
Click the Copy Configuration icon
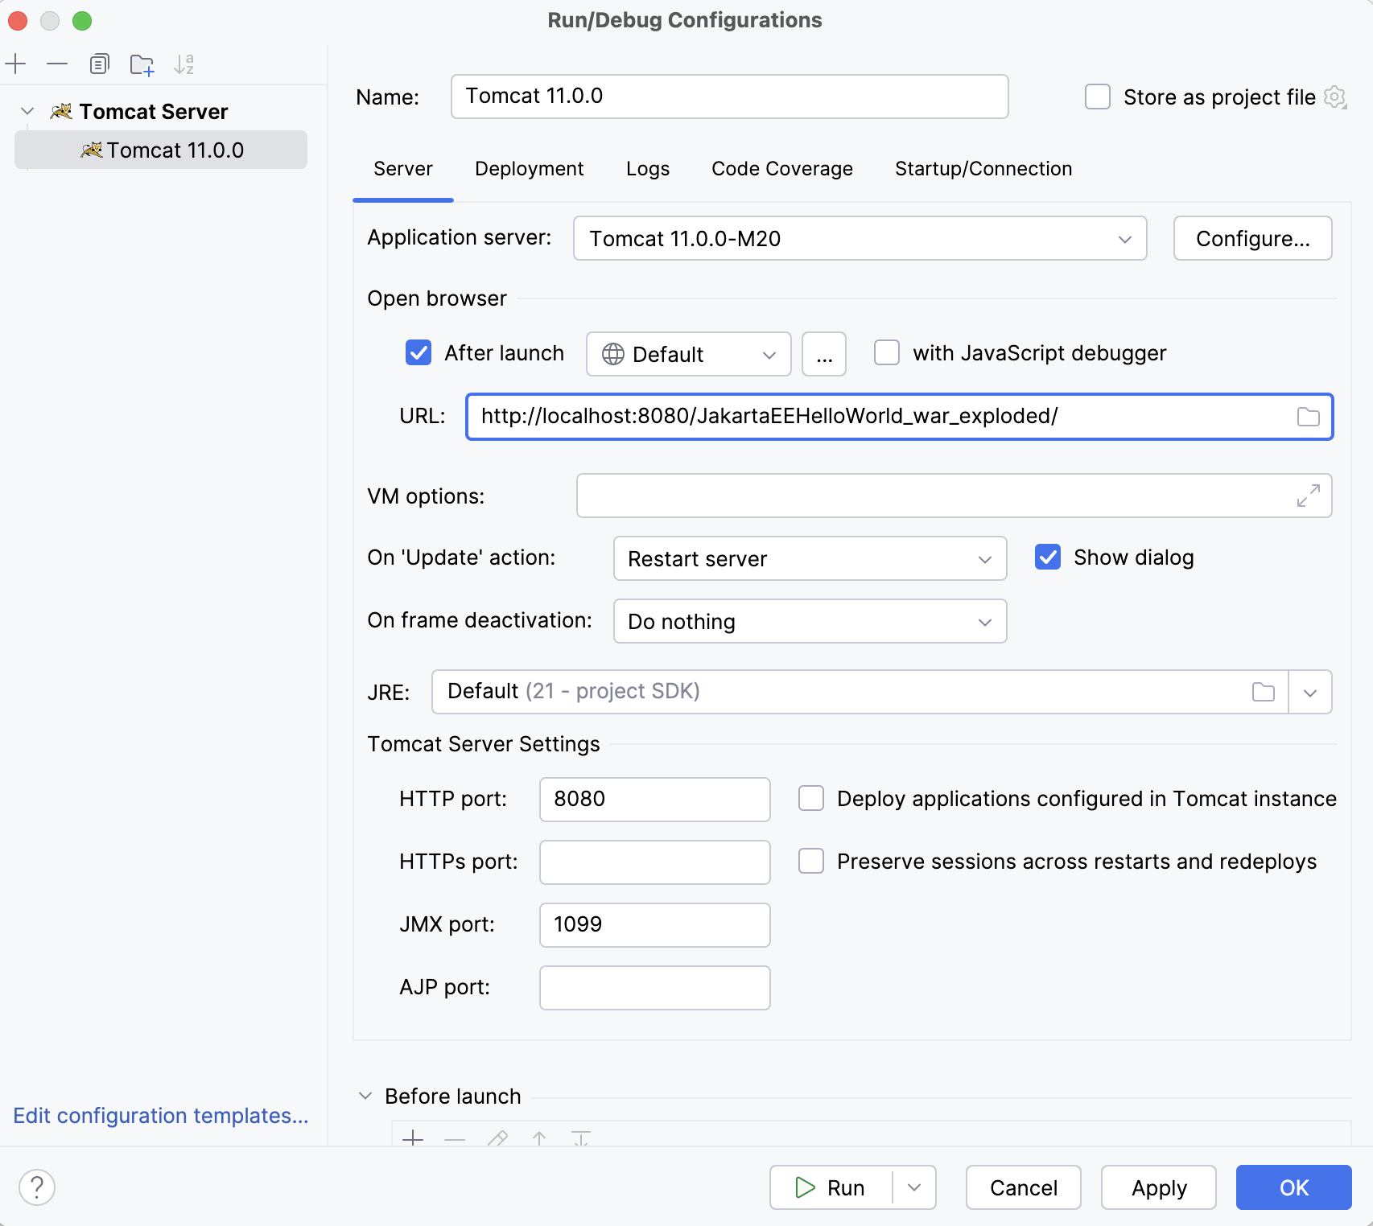(99, 64)
